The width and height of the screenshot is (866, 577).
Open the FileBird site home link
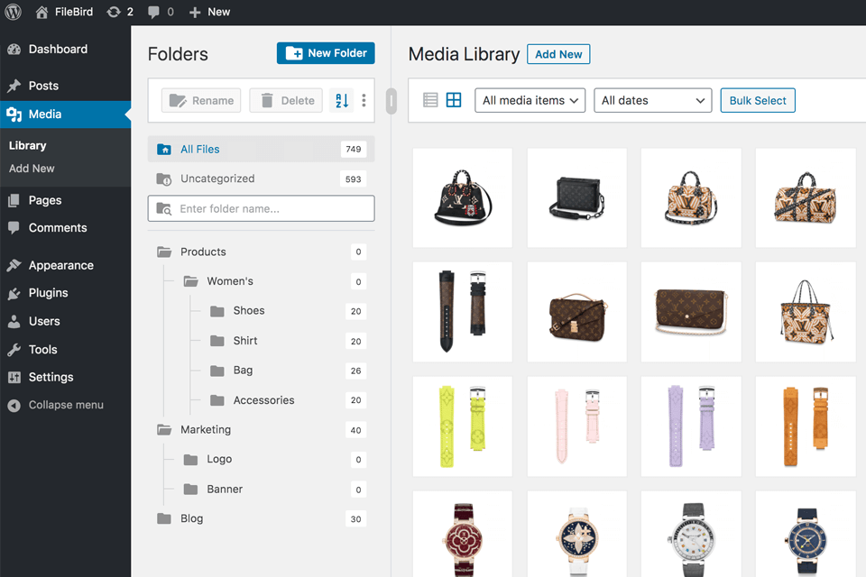64,12
